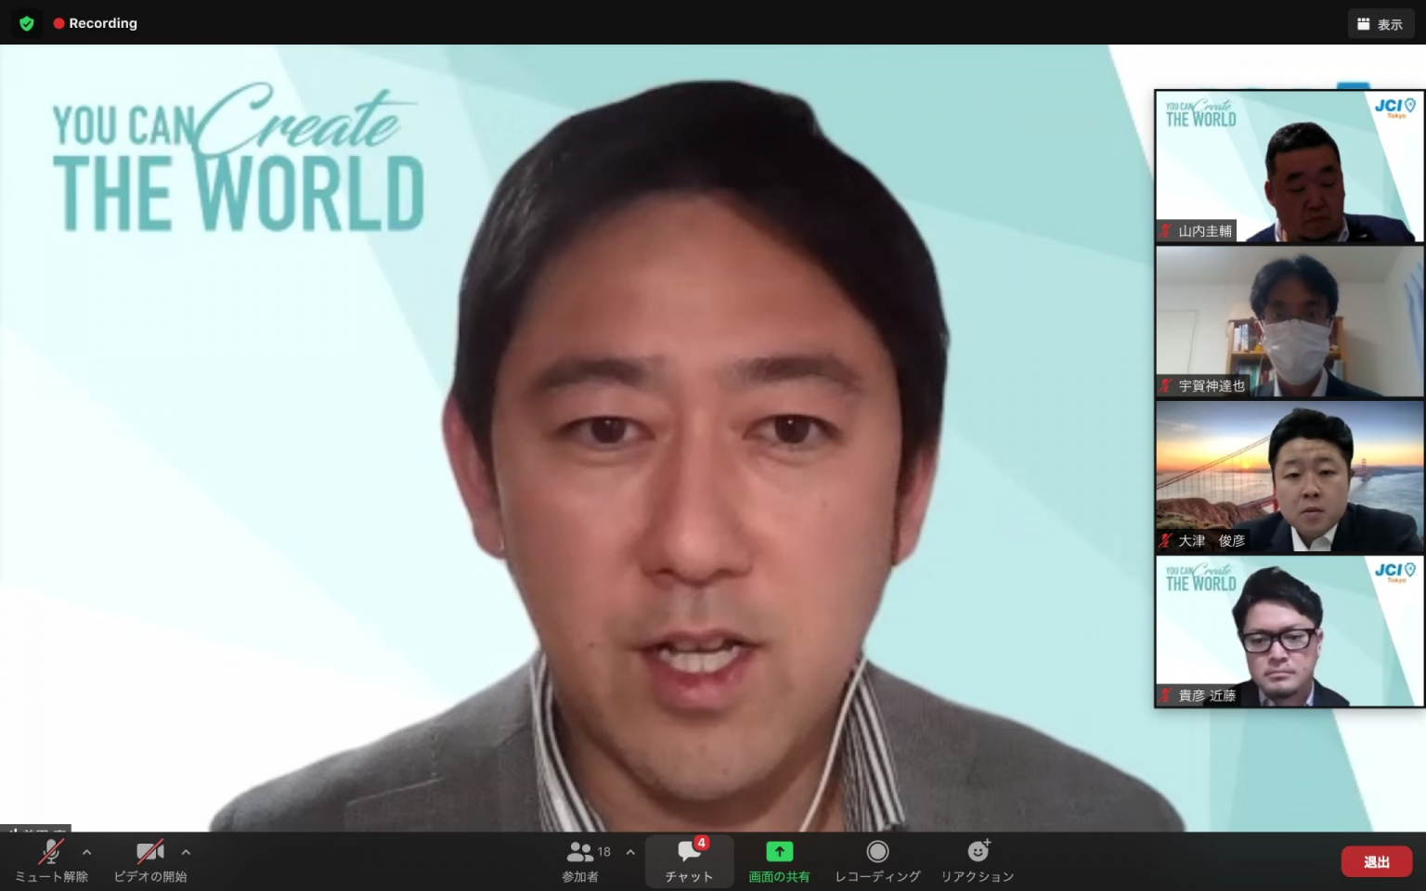Open the chat (チャット) panel
The width and height of the screenshot is (1426, 891).
coord(689,860)
